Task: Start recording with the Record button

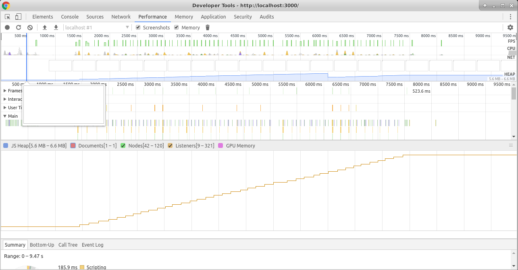Action: (7, 27)
